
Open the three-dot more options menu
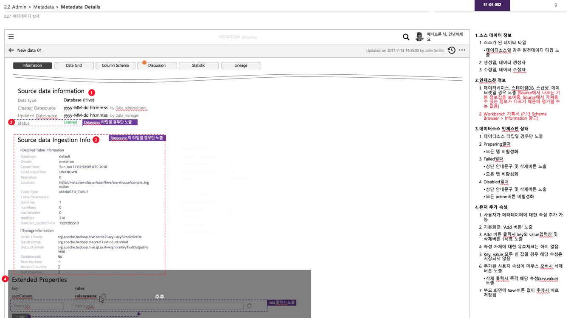click(462, 50)
